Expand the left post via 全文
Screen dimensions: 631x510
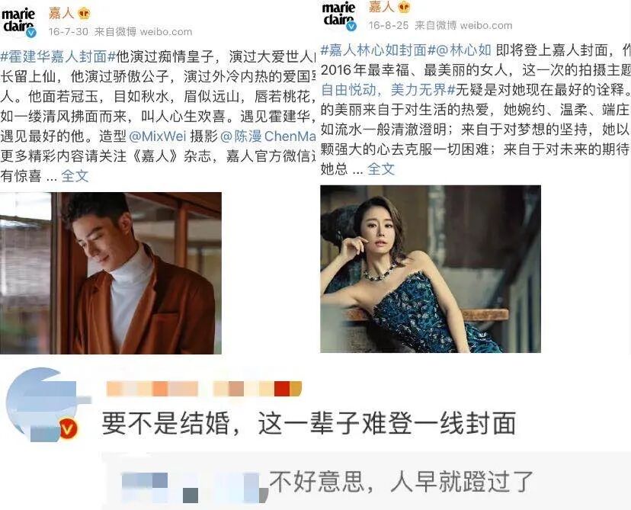(x=75, y=176)
